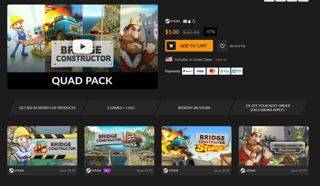Screen dimensions: 320x186
Task: Click Remind Me text
Action: pos(237,46)
